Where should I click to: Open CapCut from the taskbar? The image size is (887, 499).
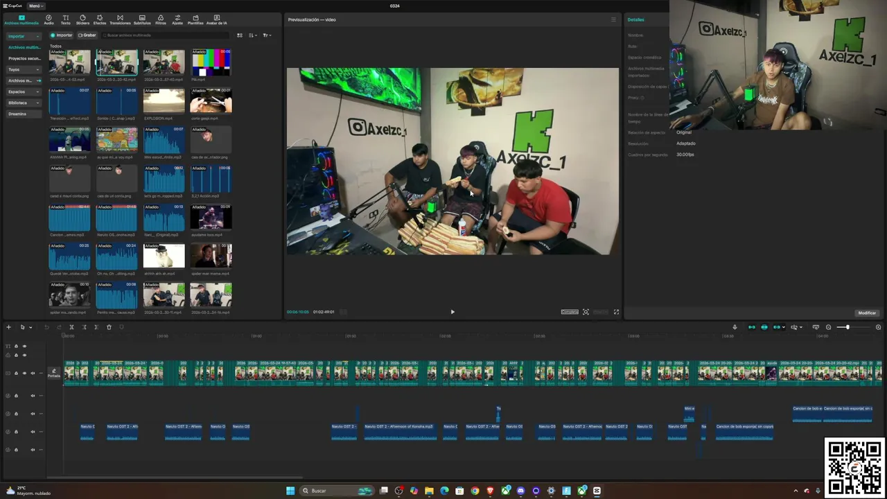point(597,491)
